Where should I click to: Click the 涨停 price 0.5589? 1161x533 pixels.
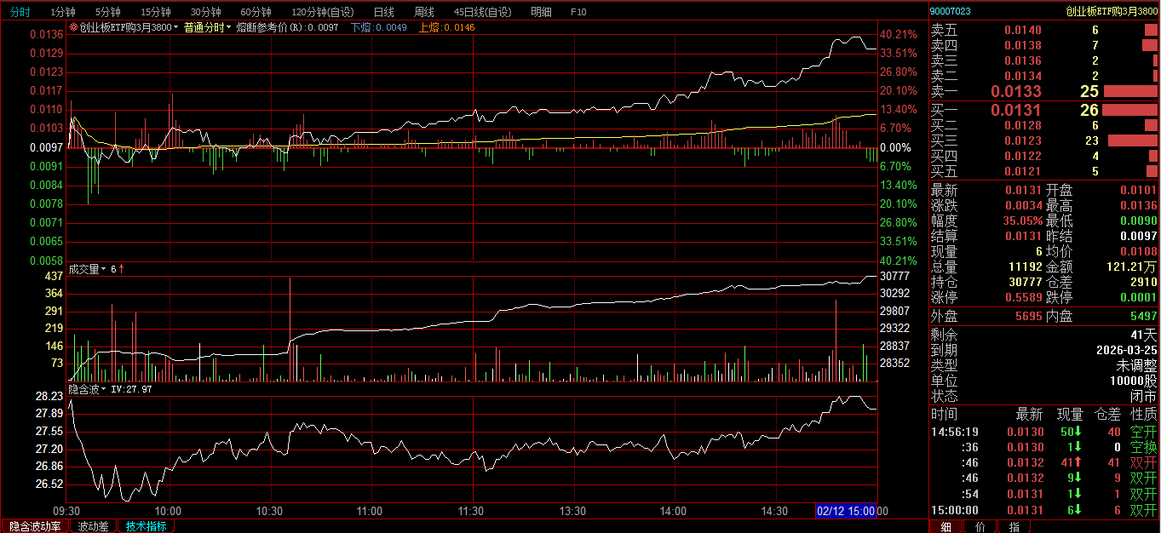pos(1022,297)
